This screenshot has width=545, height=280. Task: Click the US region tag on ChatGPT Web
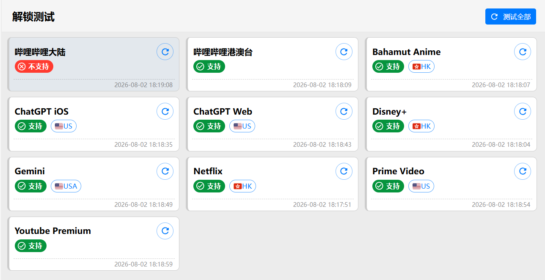click(x=242, y=126)
